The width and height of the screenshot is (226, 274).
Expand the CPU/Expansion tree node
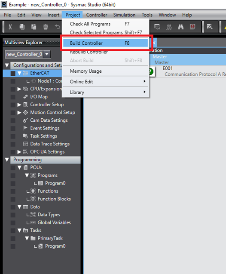(x=19, y=89)
